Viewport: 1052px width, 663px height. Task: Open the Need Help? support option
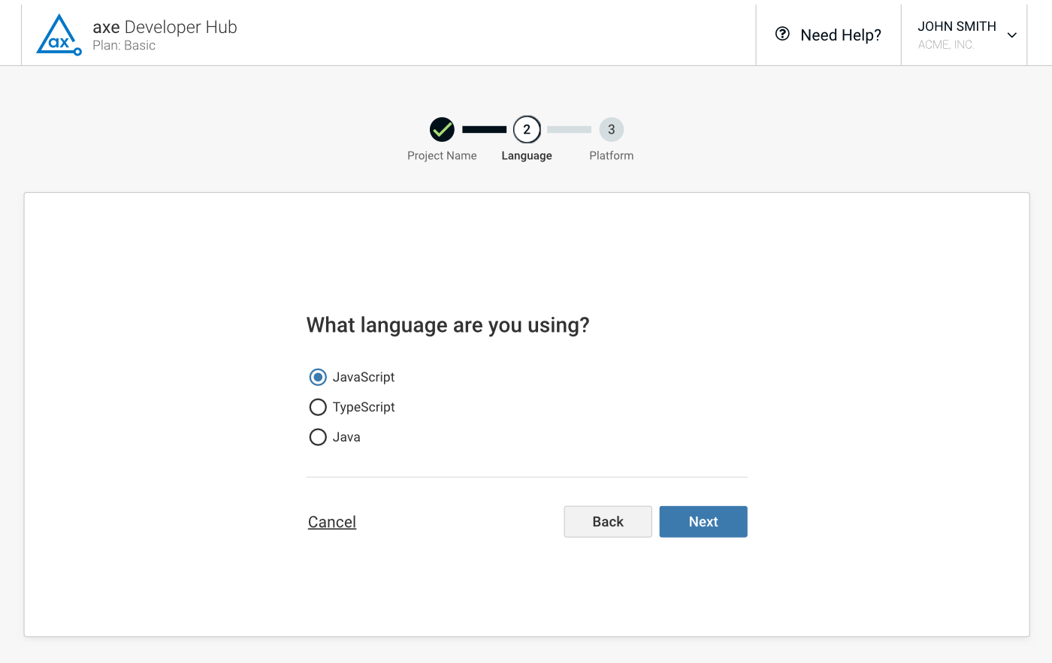829,35
